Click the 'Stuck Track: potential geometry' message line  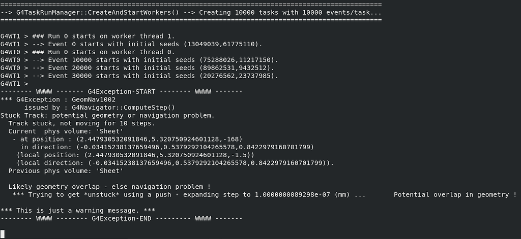tap(107, 115)
